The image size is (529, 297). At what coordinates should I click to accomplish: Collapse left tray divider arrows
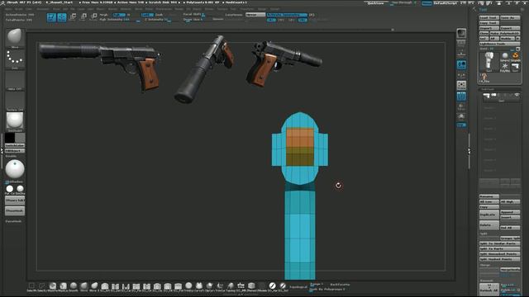(x=2, y=150)
